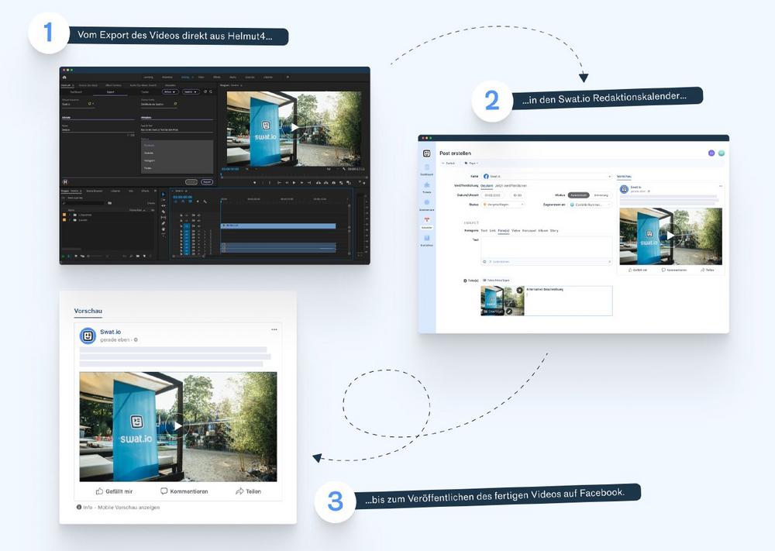Open Dashboard in the Swat.io sidebar

click(426, 170)
